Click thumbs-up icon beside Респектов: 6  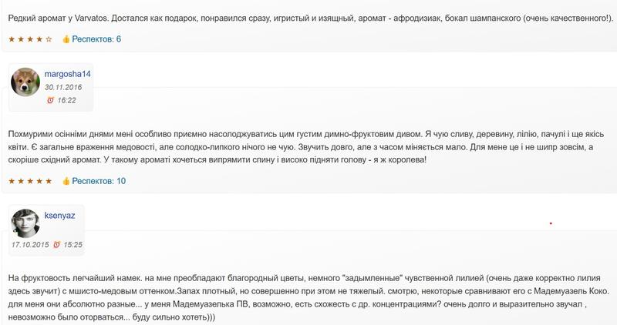(66, 39)
